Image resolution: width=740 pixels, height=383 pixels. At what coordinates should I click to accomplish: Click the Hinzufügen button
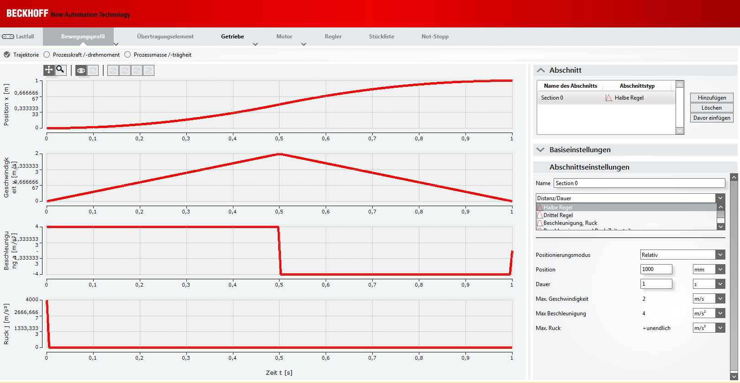tap(712, 98)
